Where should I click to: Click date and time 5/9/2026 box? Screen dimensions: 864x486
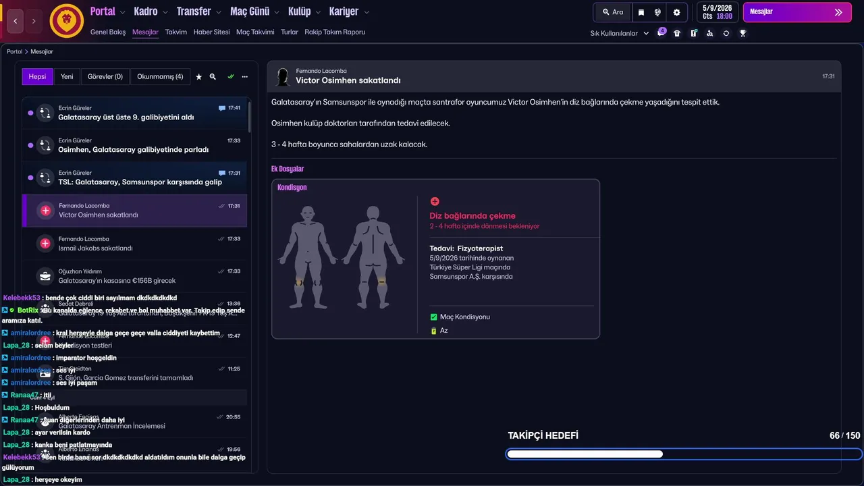(x=717, y=12)
